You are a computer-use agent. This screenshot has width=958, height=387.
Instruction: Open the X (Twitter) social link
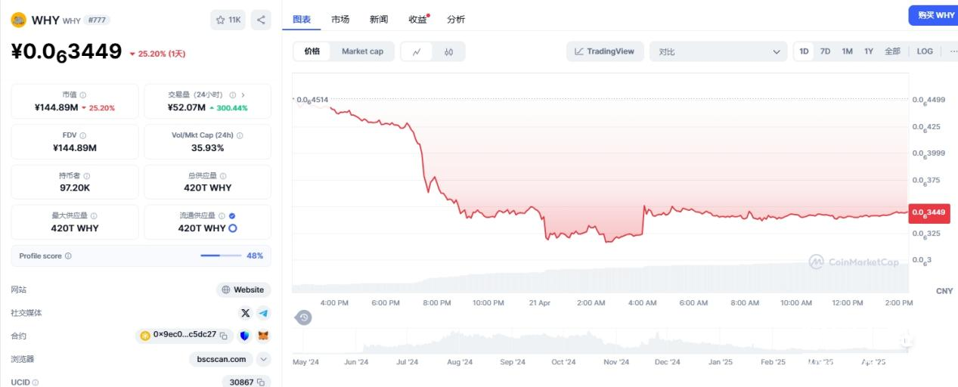(245, 313)
